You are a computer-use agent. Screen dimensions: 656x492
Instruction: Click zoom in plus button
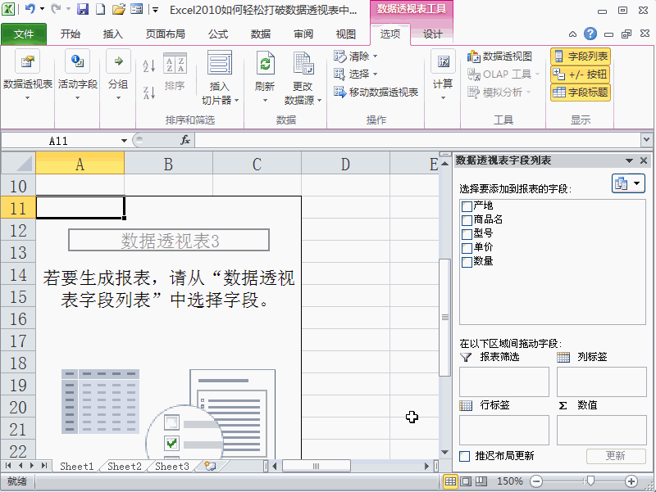(x=631, y=481)
